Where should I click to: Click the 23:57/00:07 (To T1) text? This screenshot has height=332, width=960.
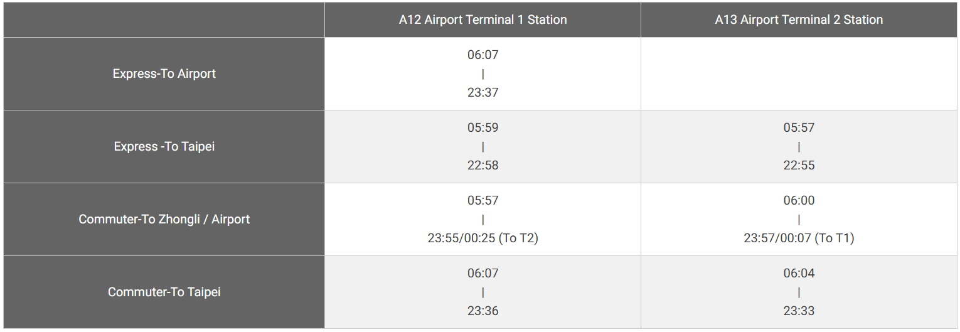click(x=799, y=238)
